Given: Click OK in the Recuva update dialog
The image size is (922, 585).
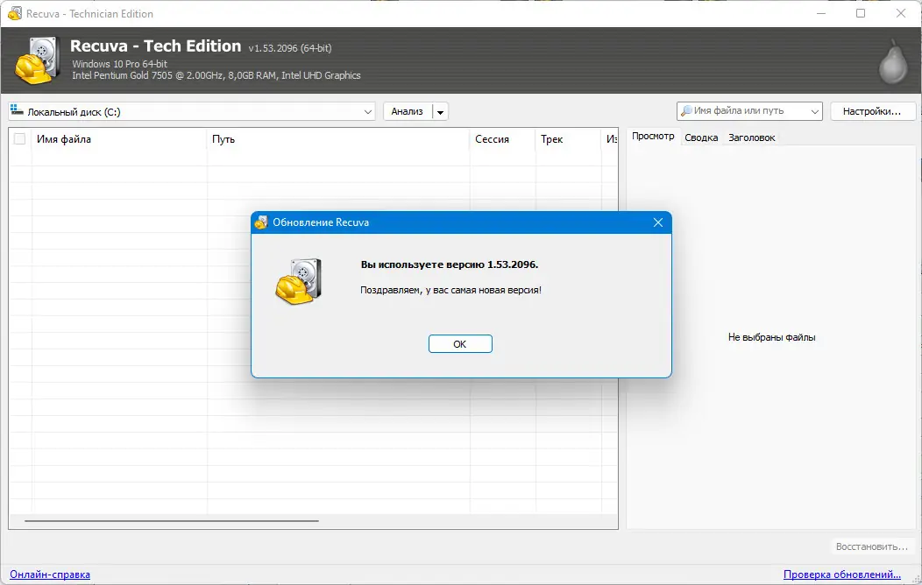Looking at the screenshot, I should tap(460, 343).
